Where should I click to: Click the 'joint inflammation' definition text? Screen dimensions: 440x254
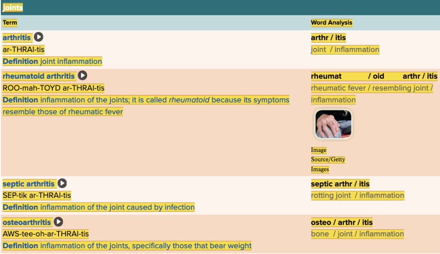71,61
